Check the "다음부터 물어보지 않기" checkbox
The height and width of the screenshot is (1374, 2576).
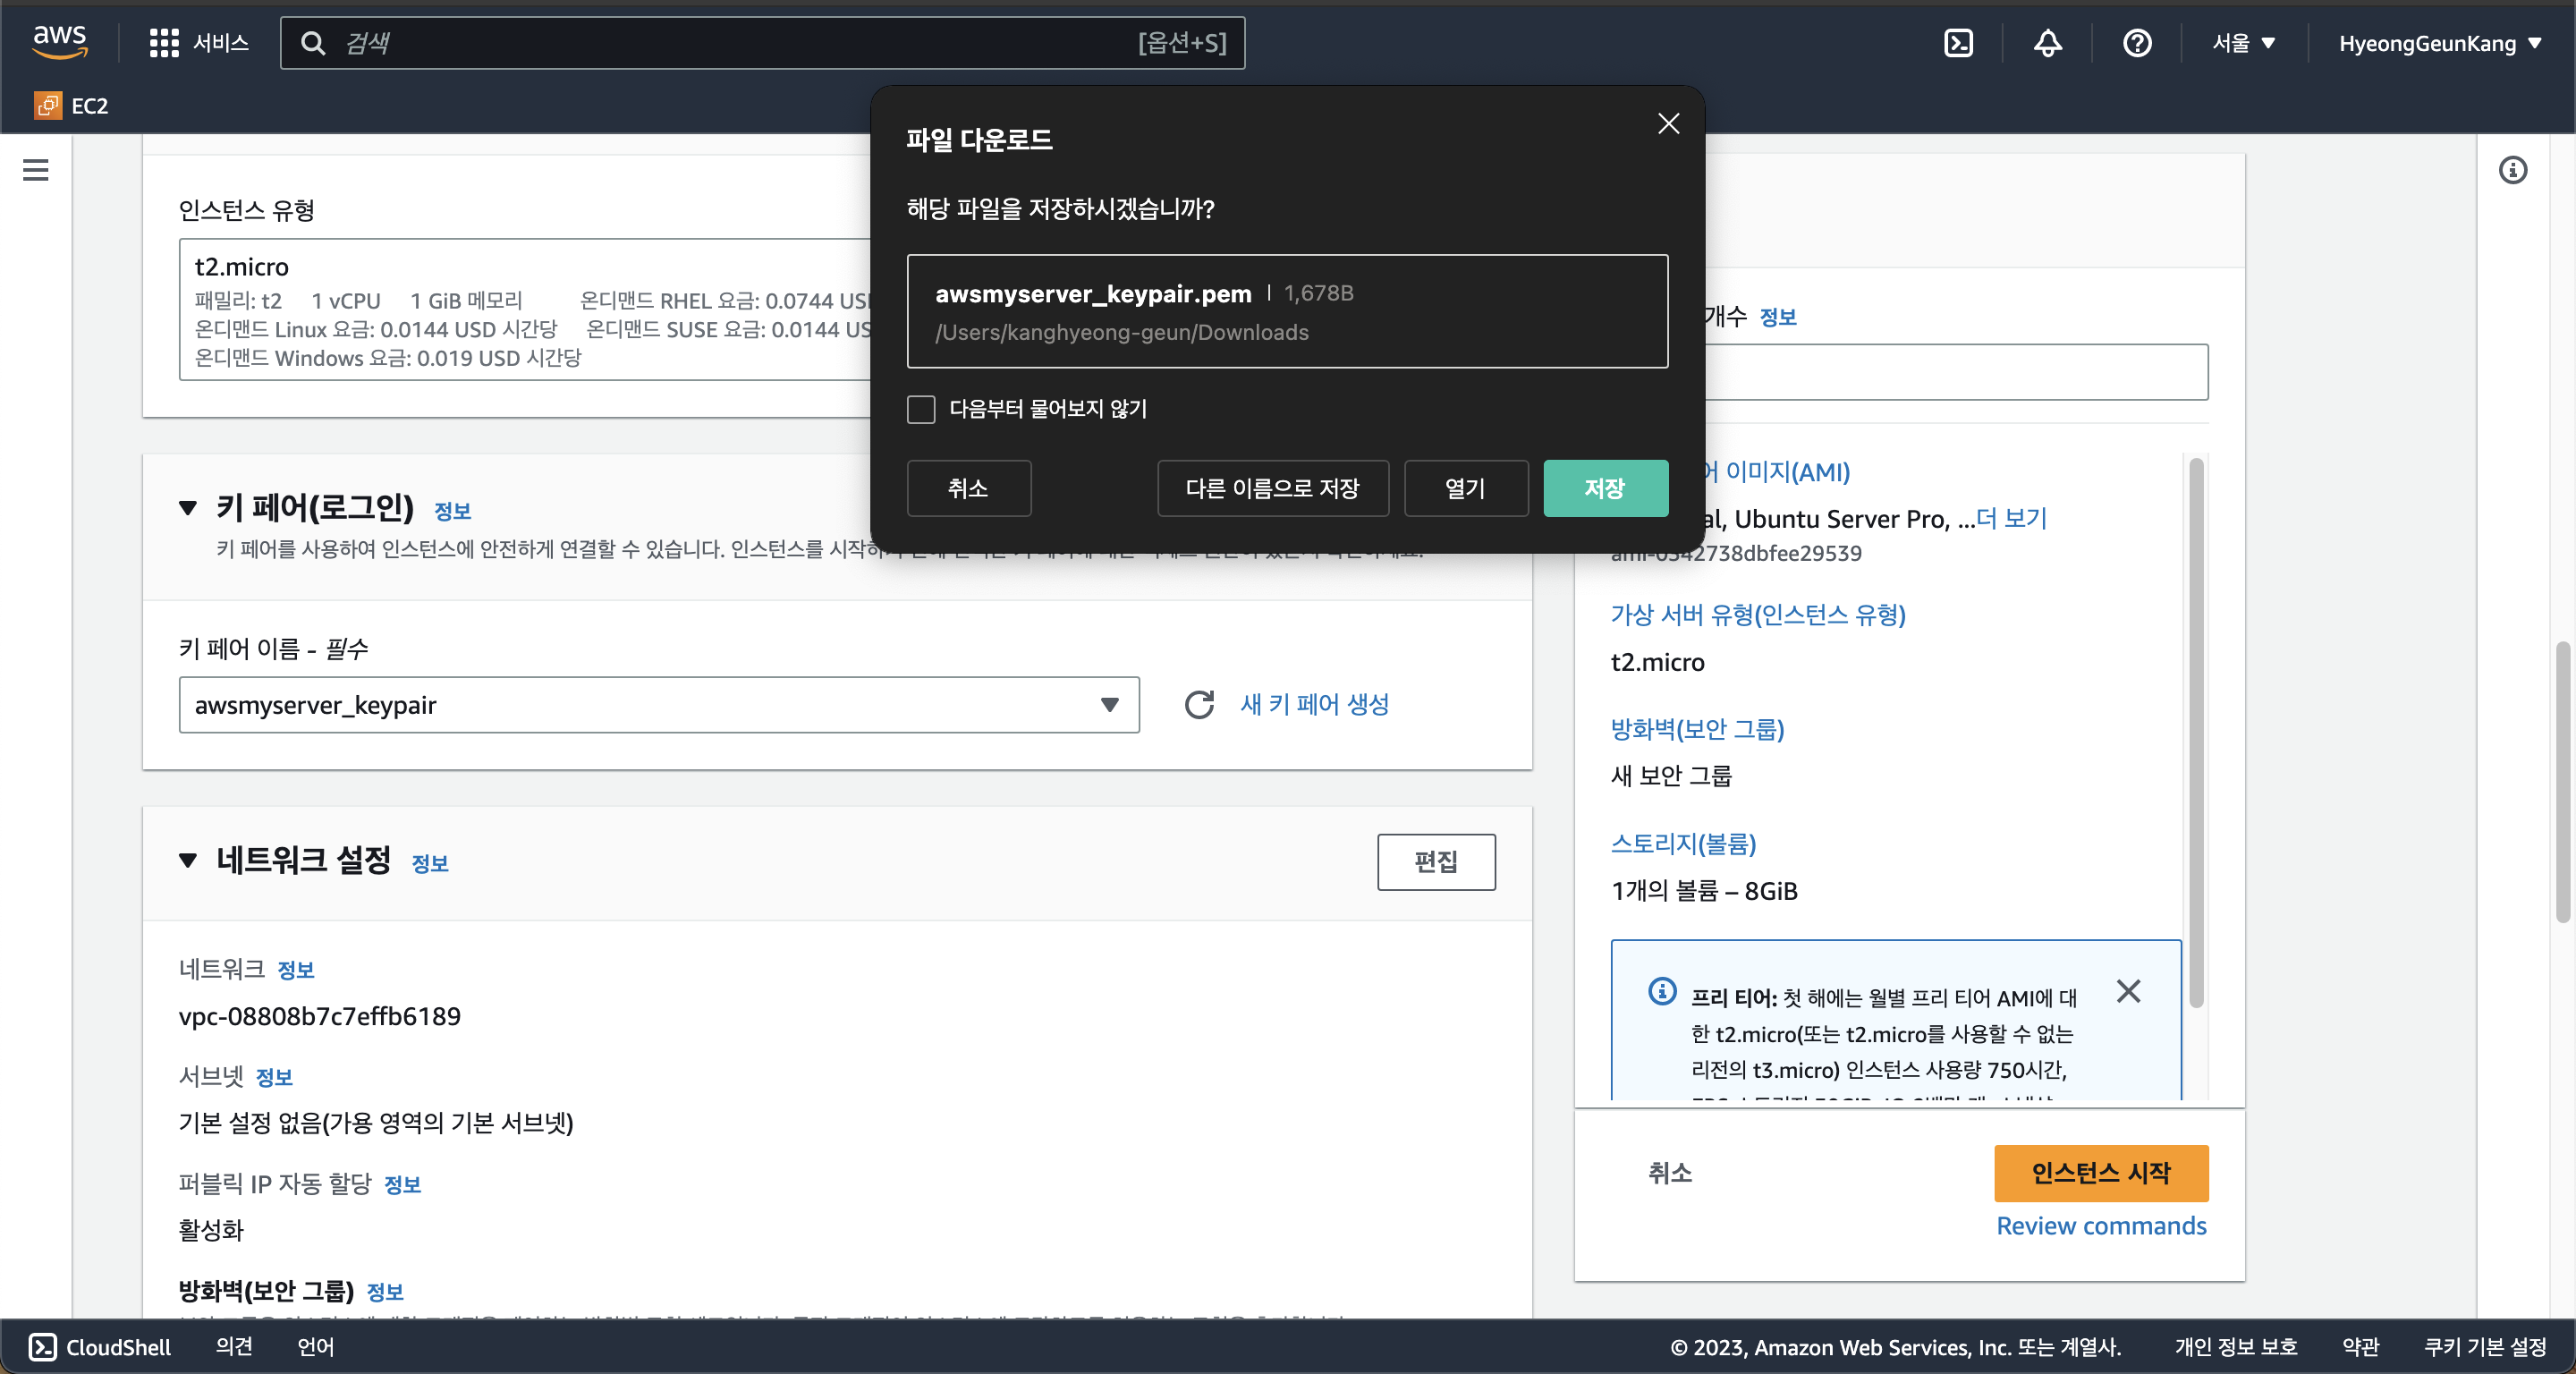[921, 409]
